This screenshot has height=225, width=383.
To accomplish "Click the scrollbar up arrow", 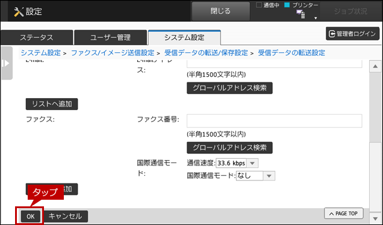I will click(375, 66).
